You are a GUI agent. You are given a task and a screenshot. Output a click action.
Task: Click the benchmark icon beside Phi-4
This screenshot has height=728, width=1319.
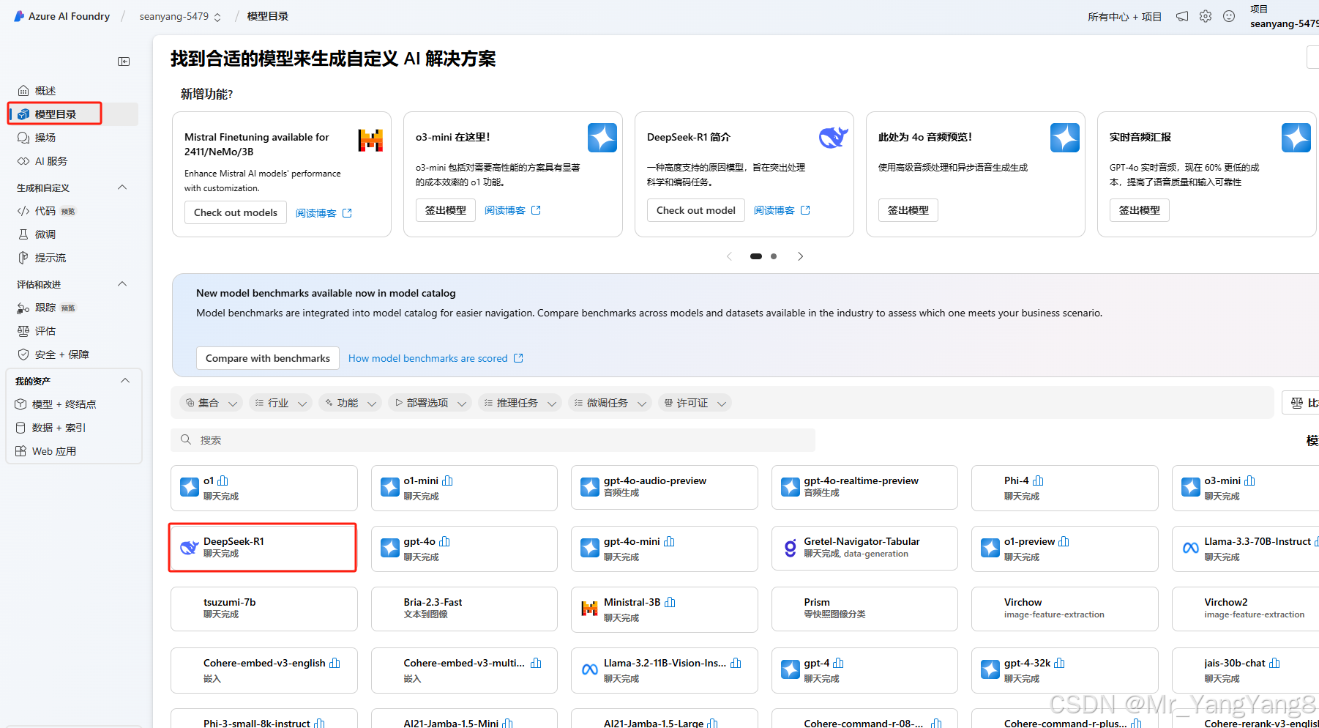(x=1038, y=480)
